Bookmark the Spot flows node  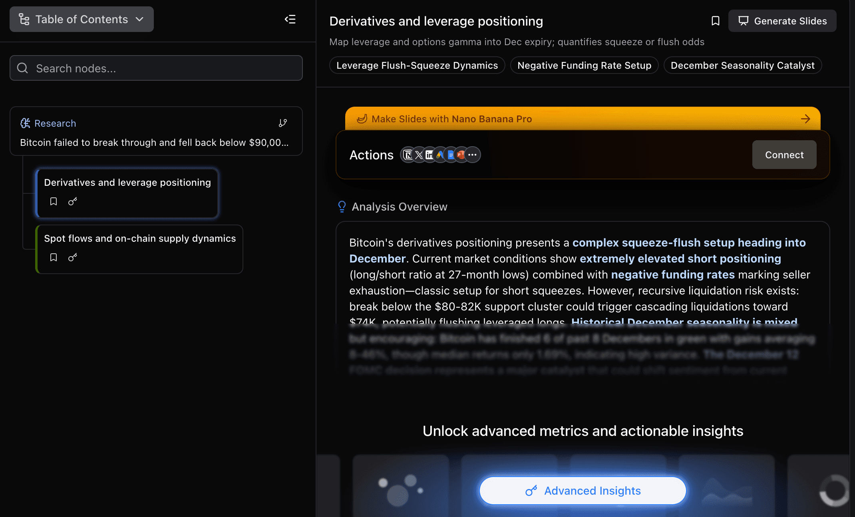pos(54,257)
